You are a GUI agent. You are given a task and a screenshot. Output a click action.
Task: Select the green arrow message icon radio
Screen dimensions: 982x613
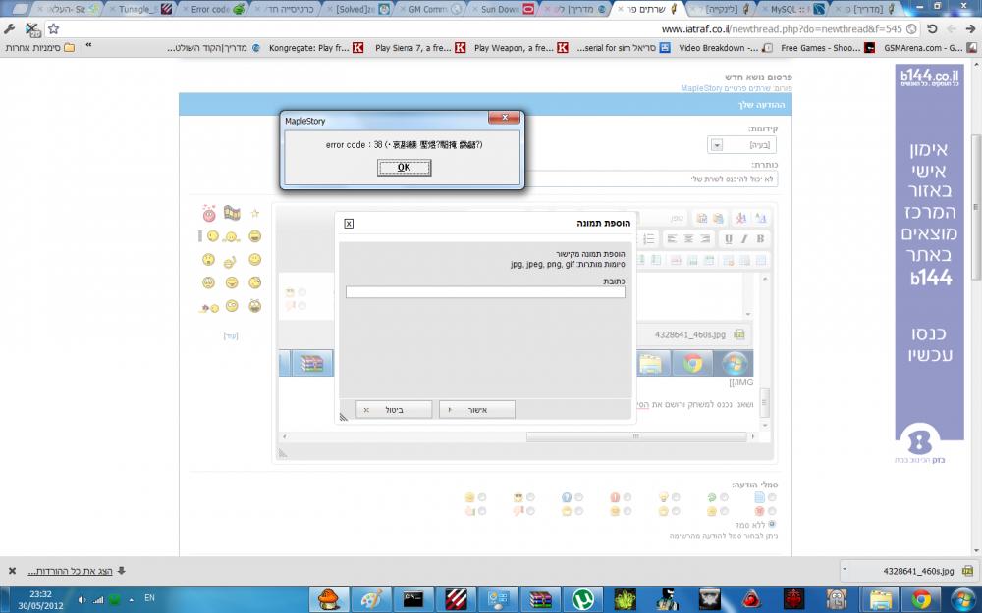click(724, 497)
